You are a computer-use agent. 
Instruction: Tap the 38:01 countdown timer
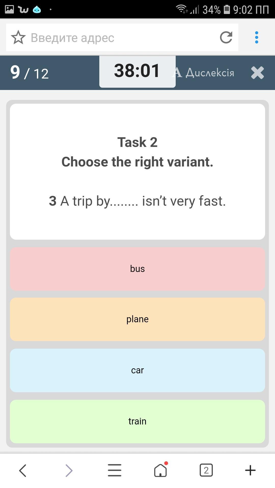click(x=137, y=71)
